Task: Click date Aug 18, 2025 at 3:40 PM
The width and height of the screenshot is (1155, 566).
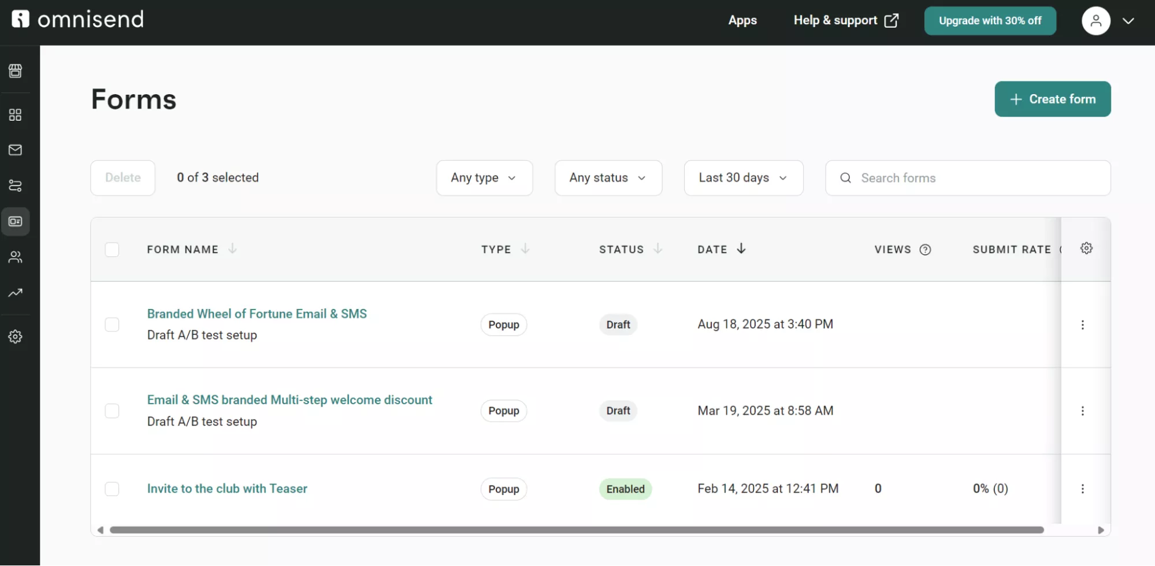Action: coord(765,324)
